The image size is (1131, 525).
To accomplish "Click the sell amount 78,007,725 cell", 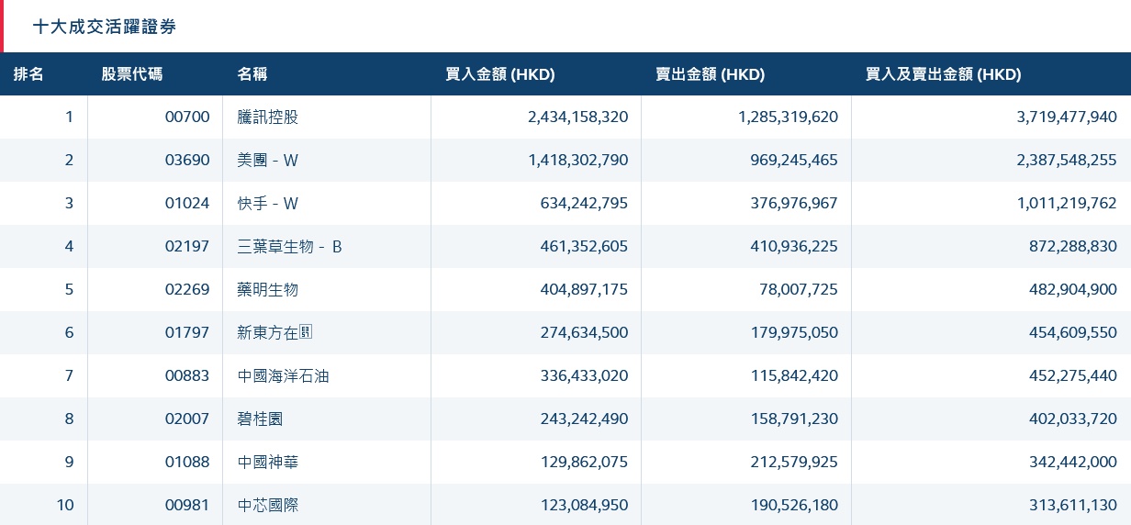I will [793, 289].
